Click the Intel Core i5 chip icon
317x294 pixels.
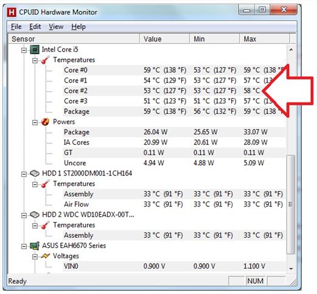(35, 49)
